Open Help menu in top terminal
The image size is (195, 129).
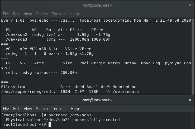[75, 14]
